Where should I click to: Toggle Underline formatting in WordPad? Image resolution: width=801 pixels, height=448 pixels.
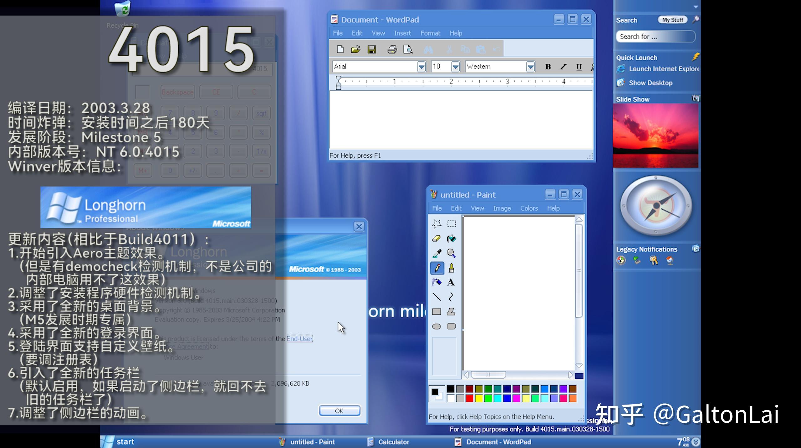click(x=579, y=67)
